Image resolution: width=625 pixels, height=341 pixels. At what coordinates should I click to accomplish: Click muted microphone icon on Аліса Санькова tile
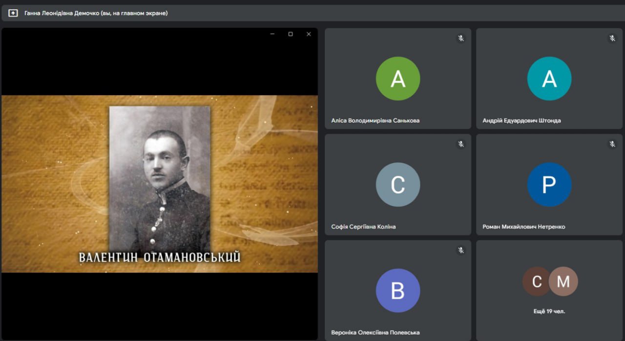pyautogui.click(x=460, y=38)
